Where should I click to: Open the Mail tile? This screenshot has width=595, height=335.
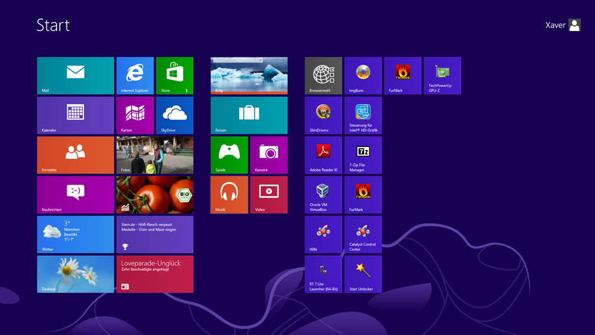[75, 76]
